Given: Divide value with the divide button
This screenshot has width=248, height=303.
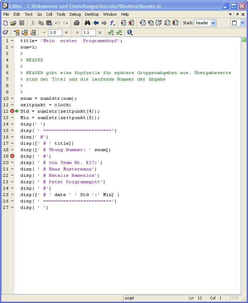Looking at the screenshot, I should [77, 32].
